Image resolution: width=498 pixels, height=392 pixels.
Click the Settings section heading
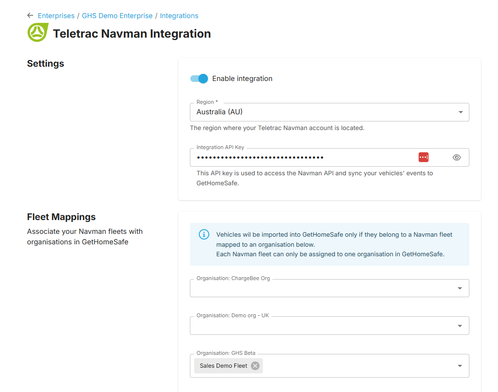[45, 63]
